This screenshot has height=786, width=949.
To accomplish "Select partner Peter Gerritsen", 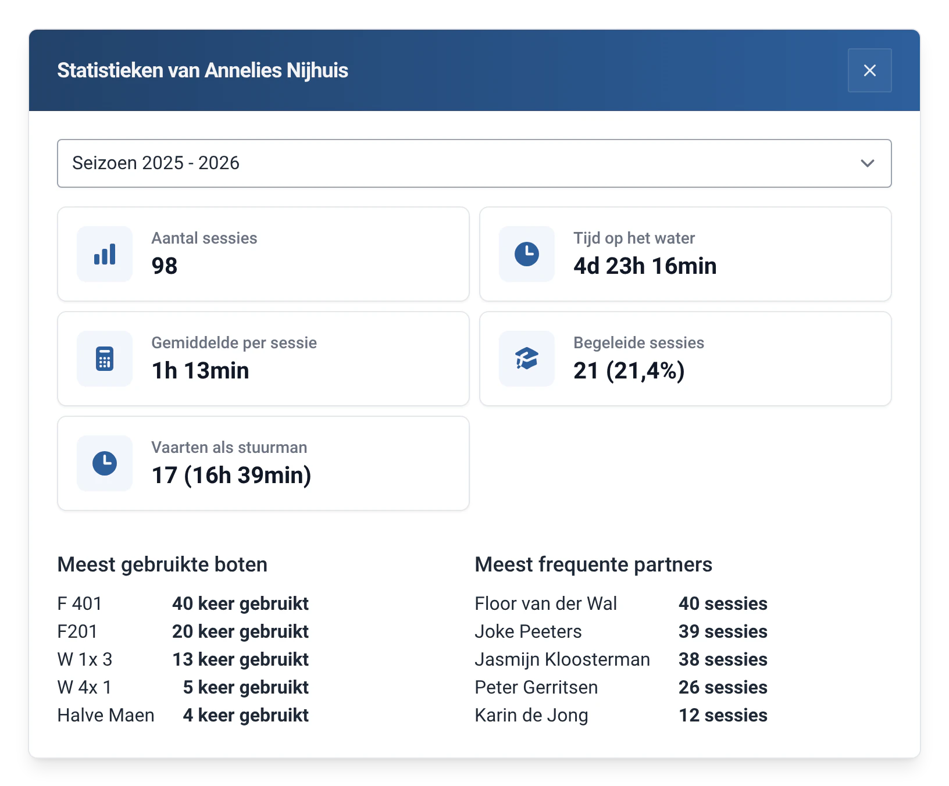I will pos(536,687).
